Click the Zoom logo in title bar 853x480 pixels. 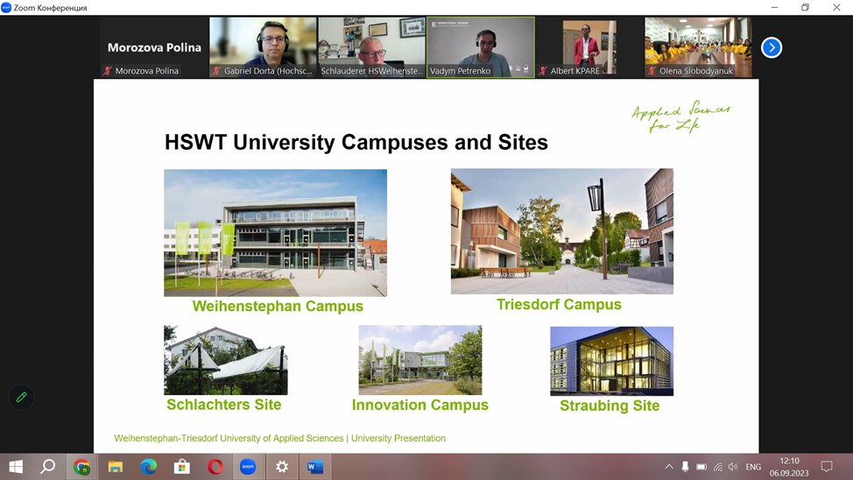tap(6, 8)
